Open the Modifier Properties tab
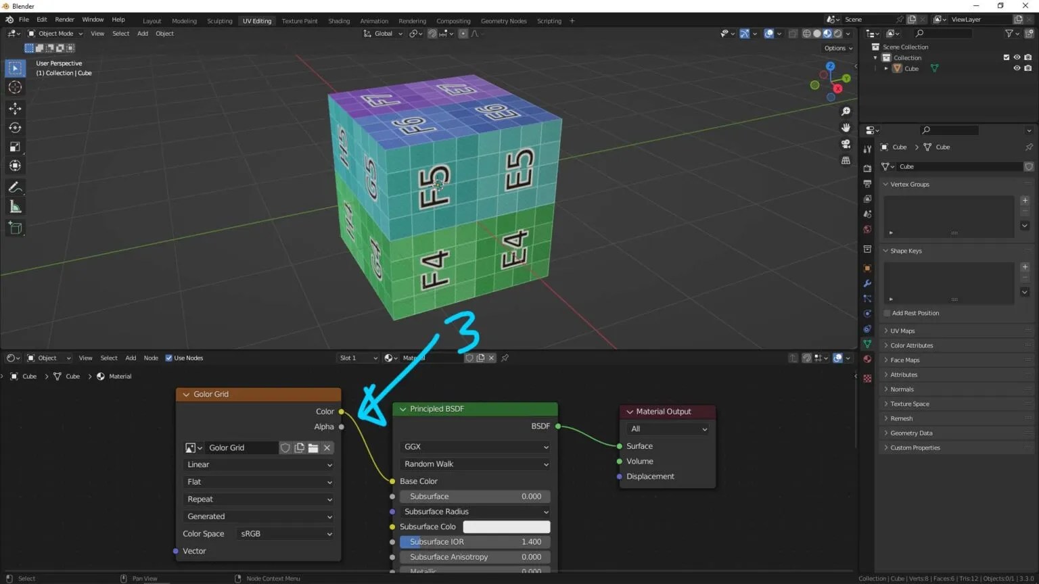This screenshot has height=584, width=1039. (x=868, y=284)
